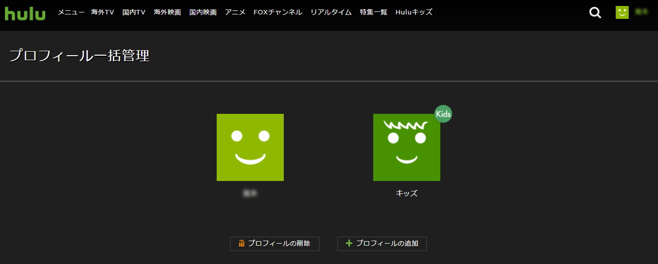Click the small profile avatar in header
The image size is (658, 264).
pyautogui.click(x=622, y=12)
